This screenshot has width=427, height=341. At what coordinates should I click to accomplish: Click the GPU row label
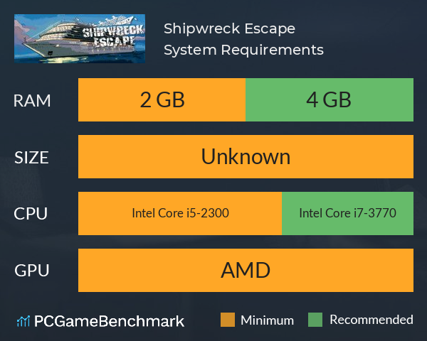click(32, 271)
